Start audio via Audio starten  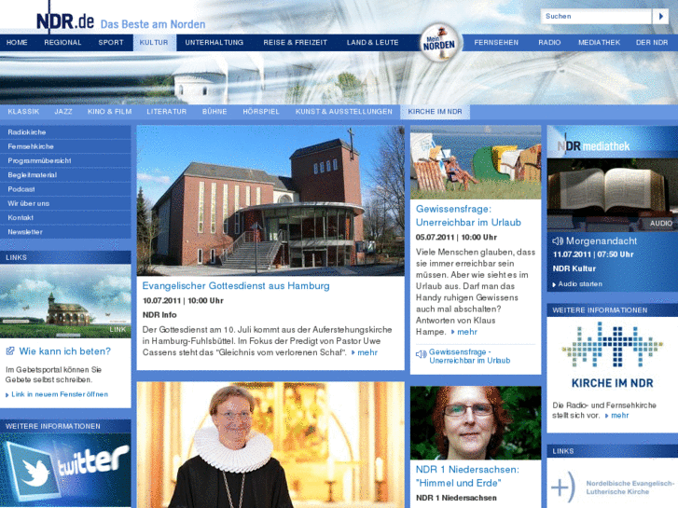(x=580, y=284)
